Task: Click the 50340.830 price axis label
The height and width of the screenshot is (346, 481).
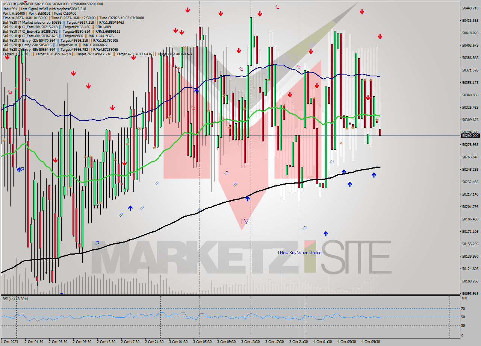Action: (470, 95)
